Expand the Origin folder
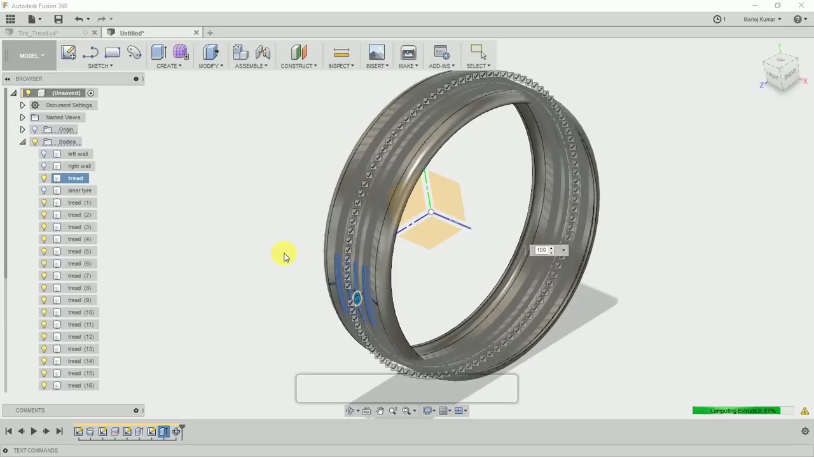814x457 pixels. (22, 129)
